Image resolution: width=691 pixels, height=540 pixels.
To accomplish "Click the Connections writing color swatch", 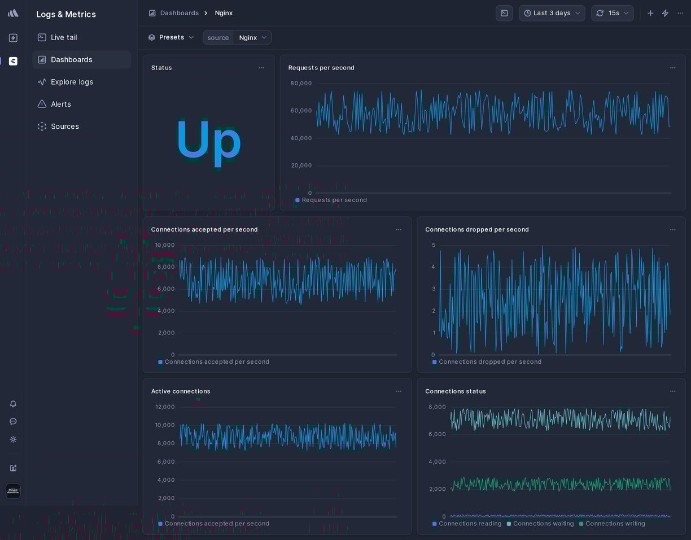I will pyautogui.click(x=581, y=524).
